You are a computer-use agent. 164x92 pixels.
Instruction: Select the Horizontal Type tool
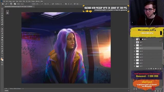pos(2,44)
